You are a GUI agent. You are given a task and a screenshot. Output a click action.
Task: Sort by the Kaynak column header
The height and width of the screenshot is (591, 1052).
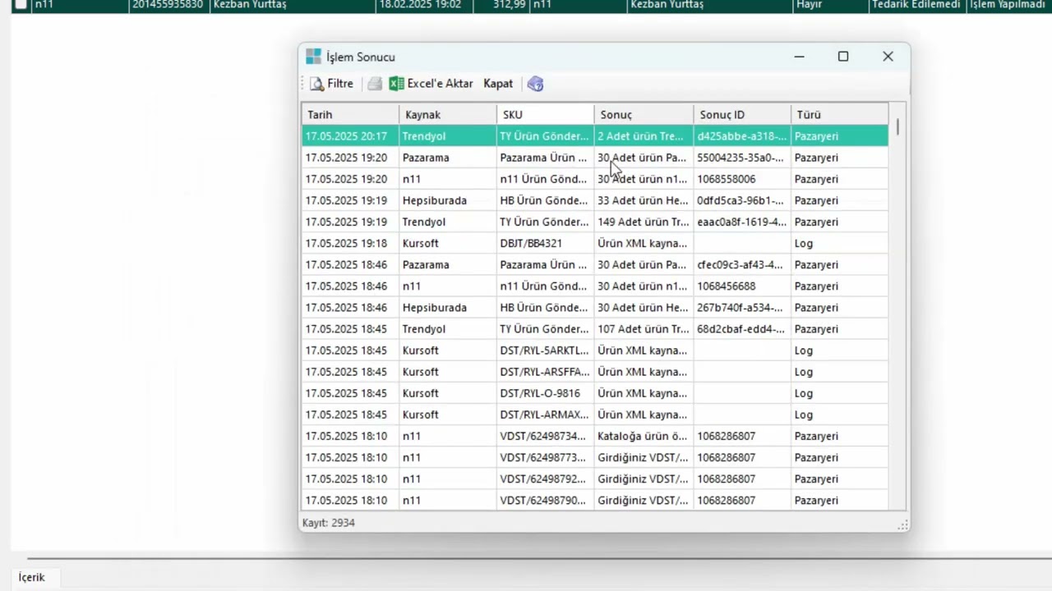tap(448, 115)
